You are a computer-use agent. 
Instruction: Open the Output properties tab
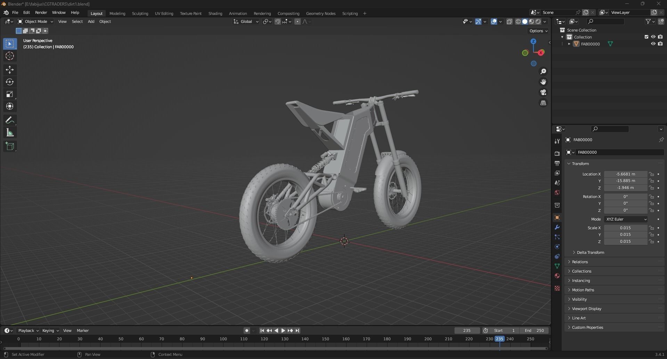pyautogui.click(x=557, y=163)
